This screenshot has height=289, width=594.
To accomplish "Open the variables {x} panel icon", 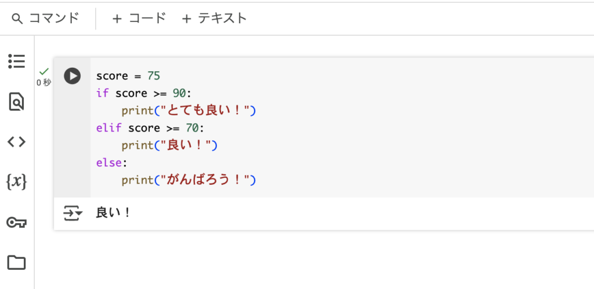I will [x=17, y=182].
